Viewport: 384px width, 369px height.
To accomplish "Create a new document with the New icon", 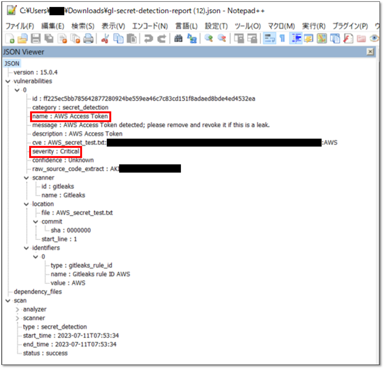I will [x=10, y=39].
